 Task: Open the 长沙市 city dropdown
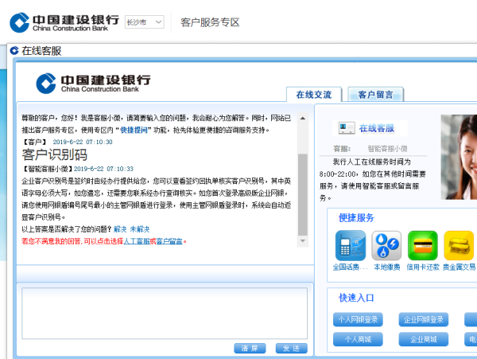[x=144, y=22]
